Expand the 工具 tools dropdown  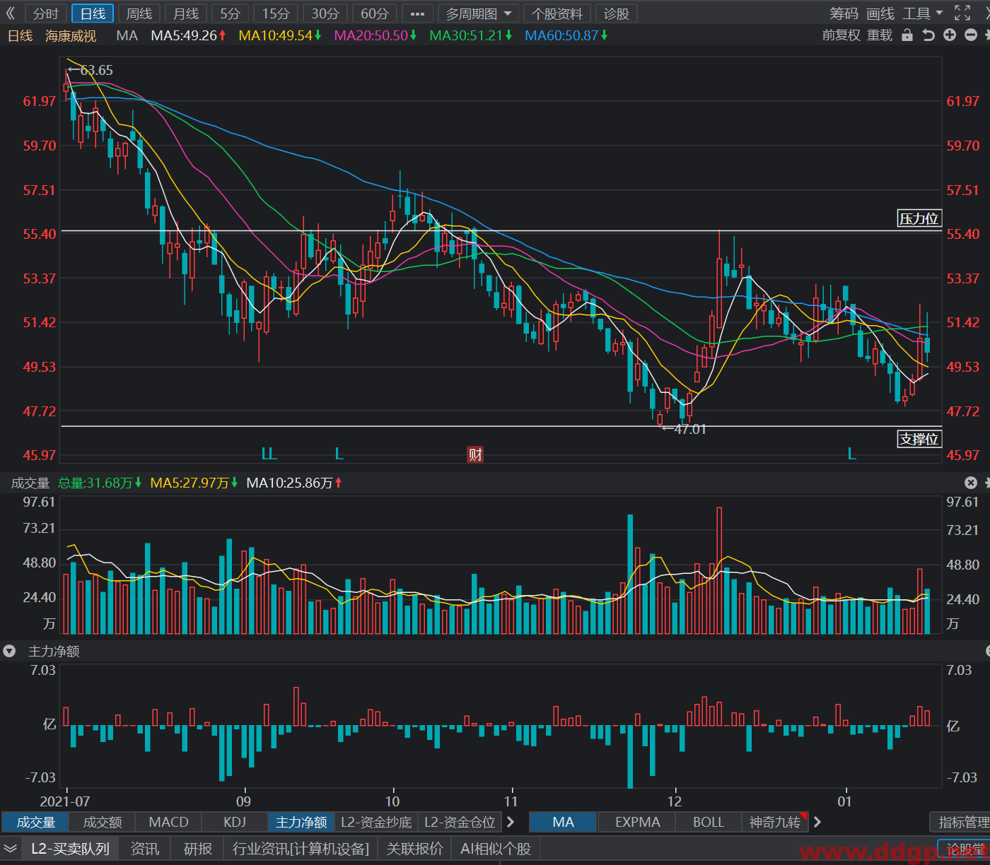tap(923, 13)
